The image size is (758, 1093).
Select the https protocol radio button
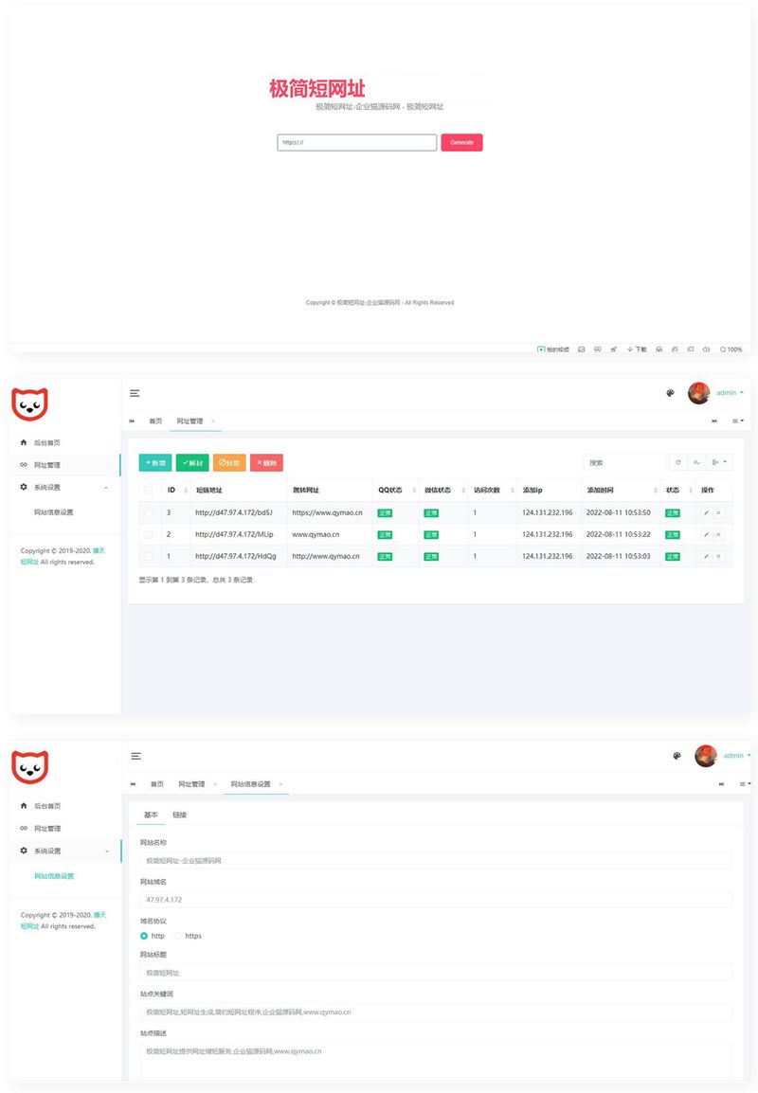pyautogui.click(x=178, y=936)
